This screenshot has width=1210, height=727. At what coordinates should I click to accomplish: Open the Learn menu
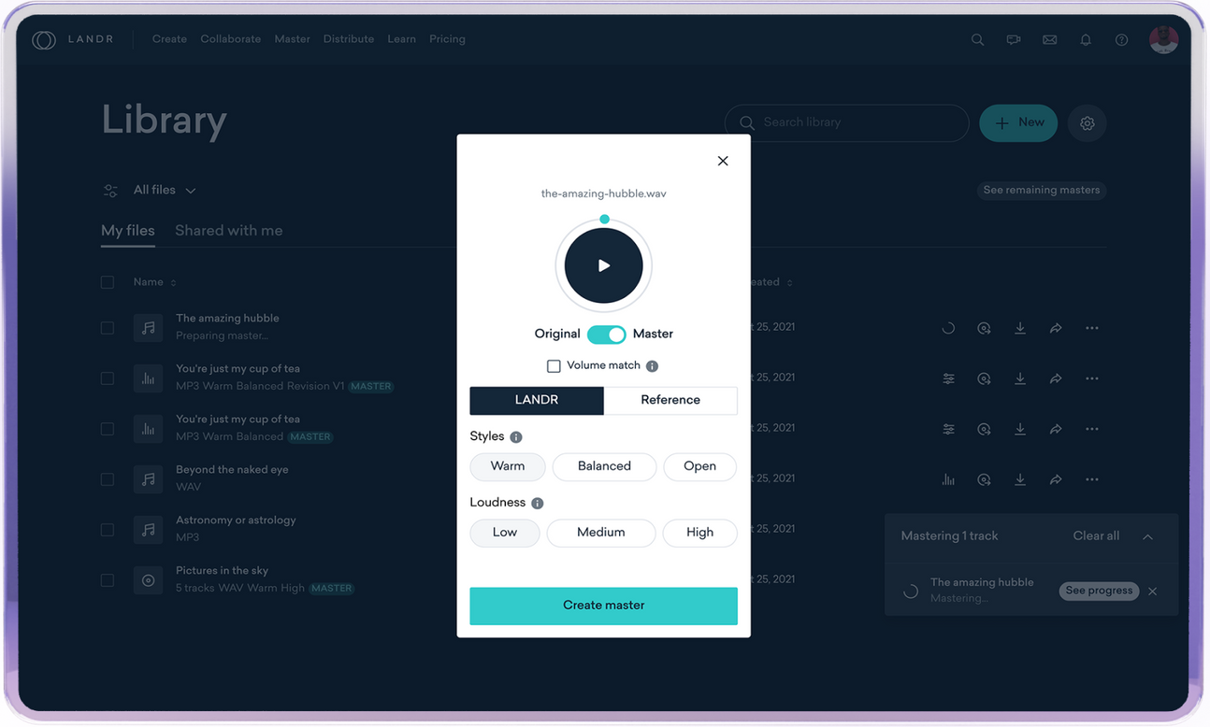point(401,39)
